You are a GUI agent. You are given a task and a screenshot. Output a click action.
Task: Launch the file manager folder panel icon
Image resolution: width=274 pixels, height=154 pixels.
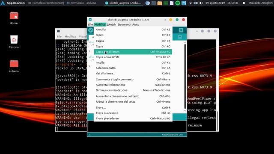[x=160, y=3]
